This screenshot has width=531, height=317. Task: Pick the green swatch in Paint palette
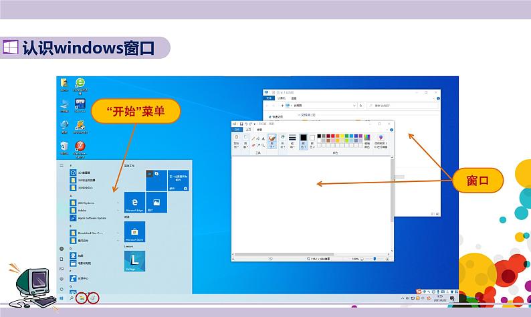pyautogui.click(x=347, y=136)
